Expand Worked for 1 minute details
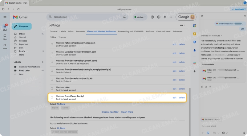The image size is (247, 136). 211,36
